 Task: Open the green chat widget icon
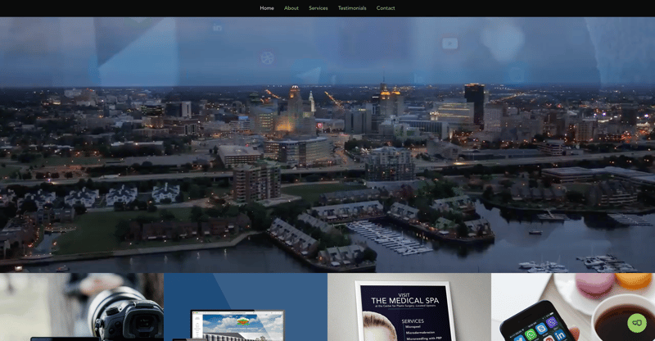[x=637, y=323]
